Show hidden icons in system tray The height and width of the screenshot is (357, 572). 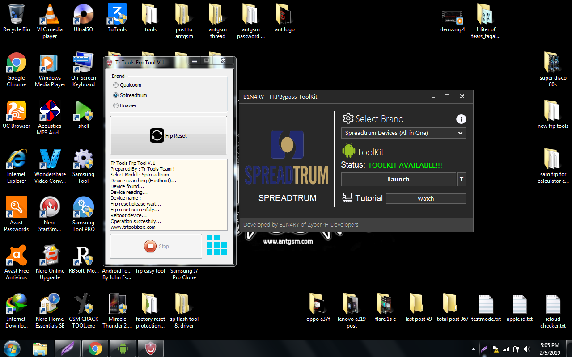point(473,349)
